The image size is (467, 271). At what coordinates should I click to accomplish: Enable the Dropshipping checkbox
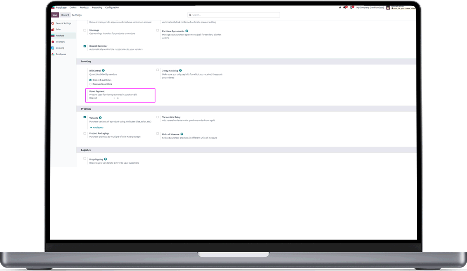[85, 159]
